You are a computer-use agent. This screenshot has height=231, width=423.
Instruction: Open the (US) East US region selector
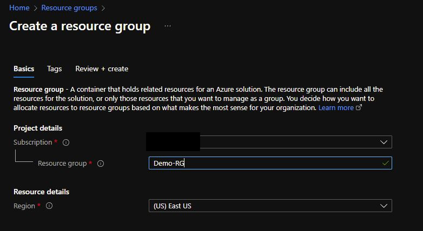270,206
